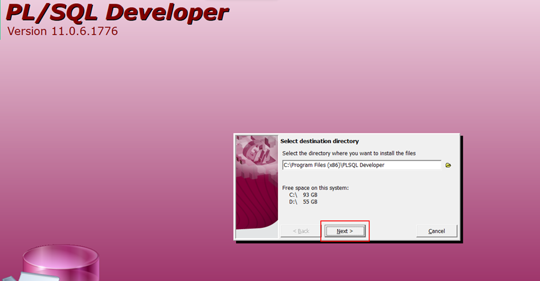This screenshot has height=281, width=540.
Task: Click the pink database cylinder graphic
Action: click(61, 263)
